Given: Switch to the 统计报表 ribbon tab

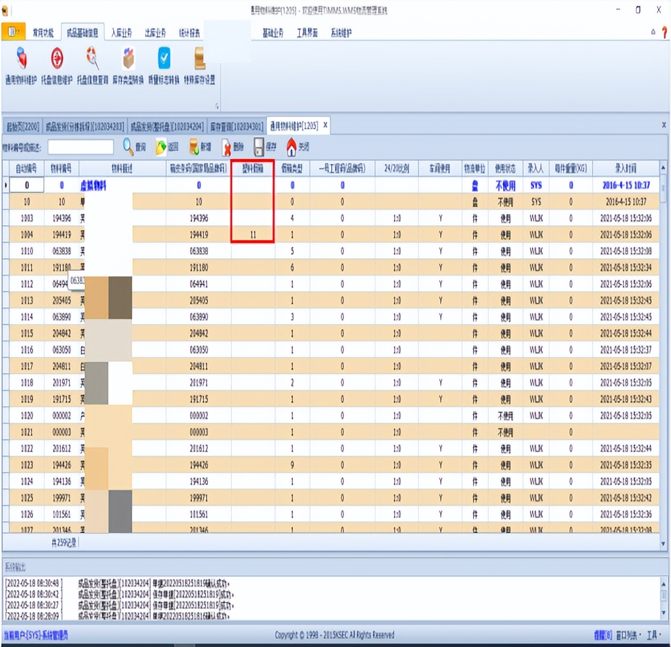Looking at the screenshot, I should click(x=189, y=33).
